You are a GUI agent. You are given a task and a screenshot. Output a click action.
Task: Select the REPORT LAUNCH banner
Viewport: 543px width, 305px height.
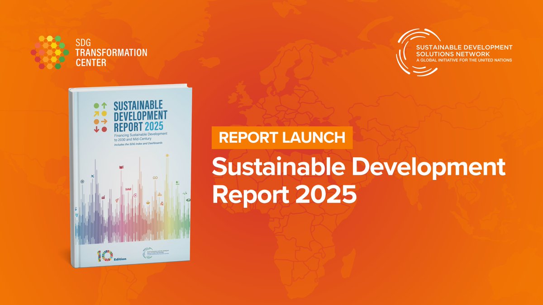281,138
